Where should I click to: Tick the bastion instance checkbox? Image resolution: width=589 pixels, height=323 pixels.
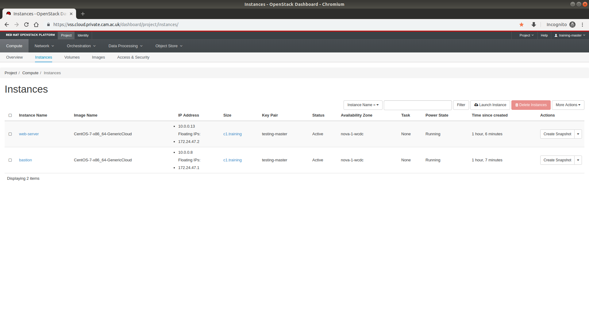tap(10, 160)
